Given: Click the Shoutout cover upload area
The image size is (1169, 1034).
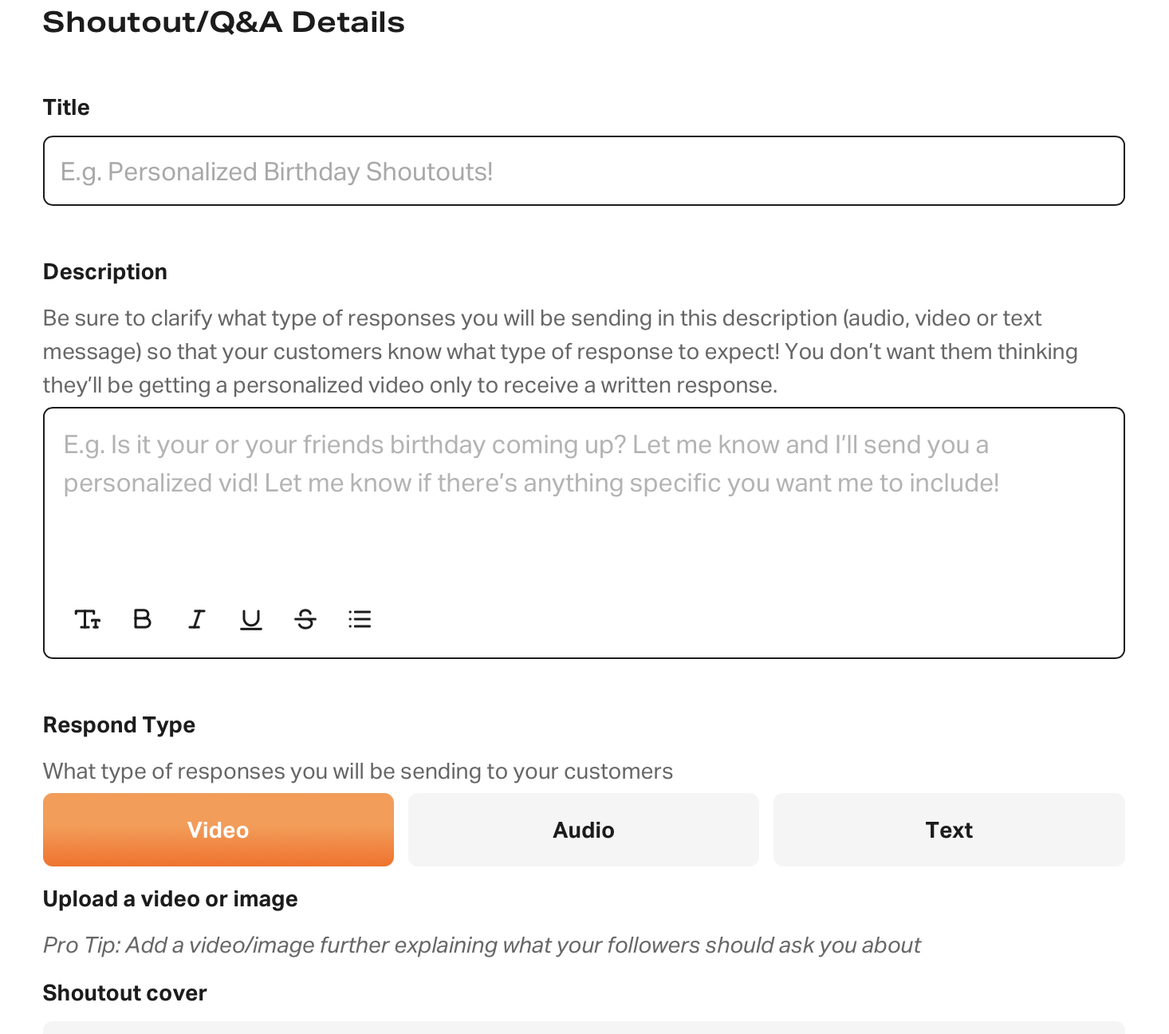Looking at the screenshot, I should click(584, 1028).
